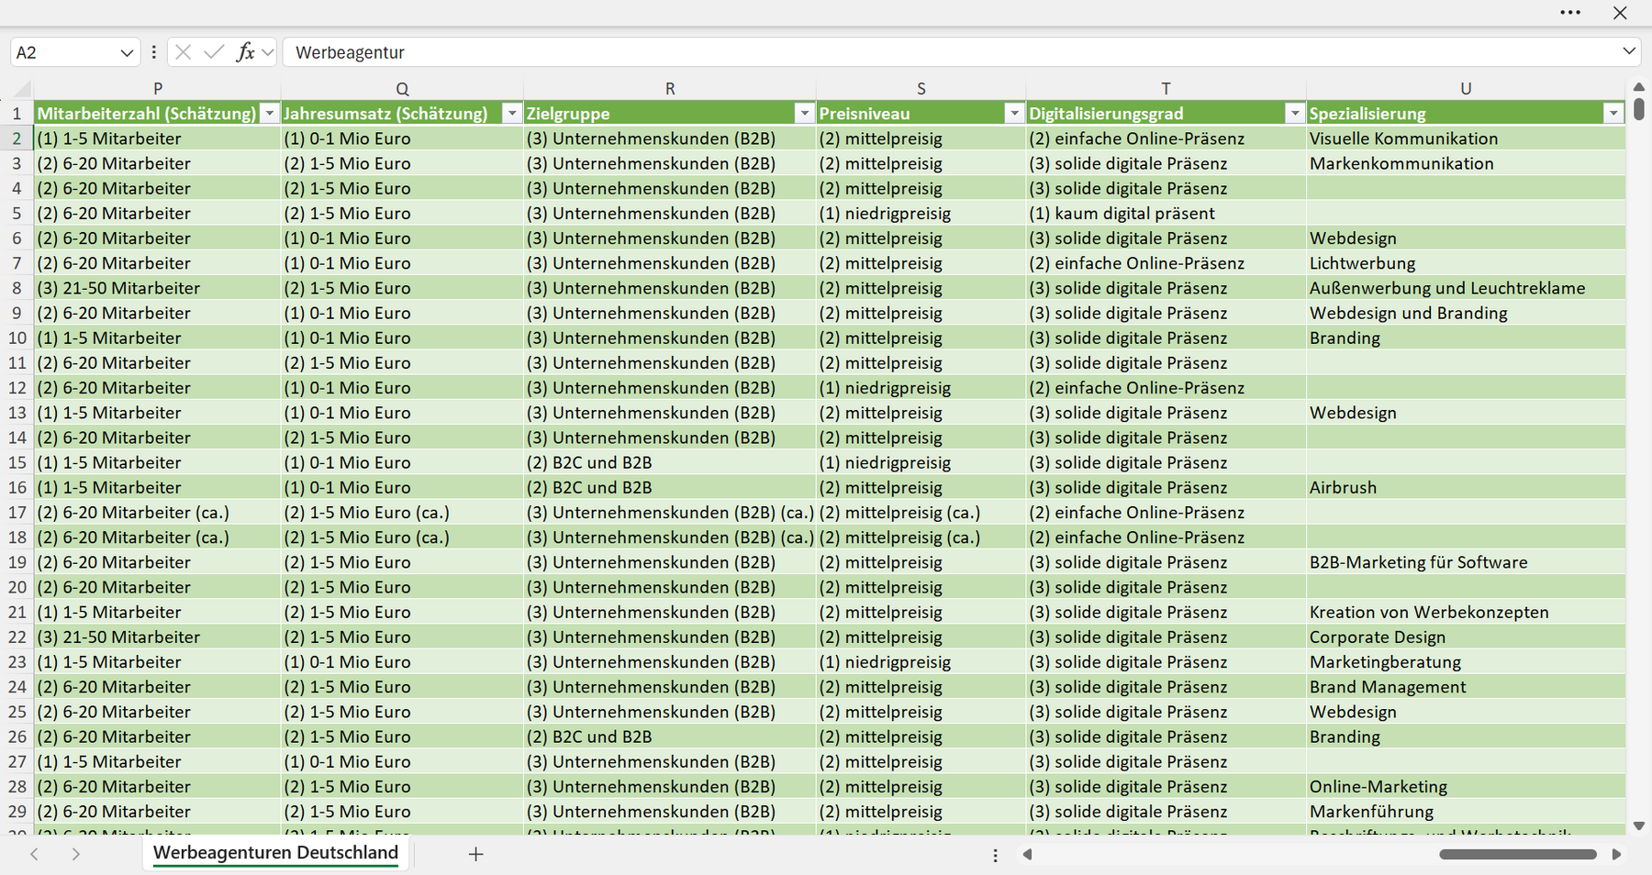Open the Mitarbeiterzahl (Schätzung) filter dropdown
Viewport: 1652px width, 875px height.
coord(270,114)
